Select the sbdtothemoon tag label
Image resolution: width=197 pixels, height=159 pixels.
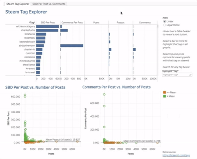27,45
